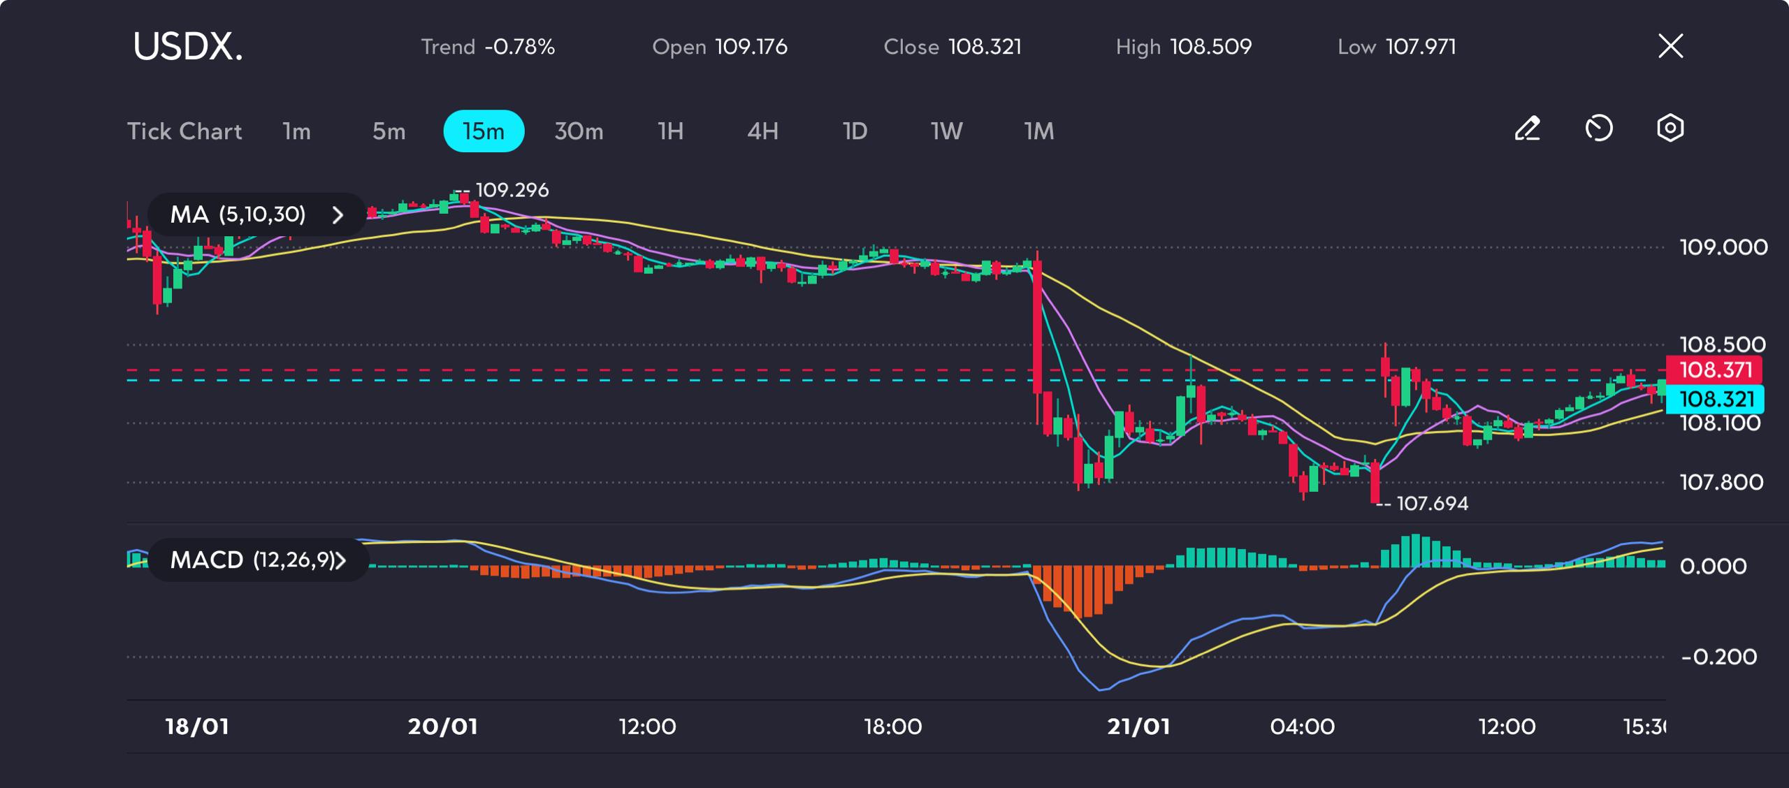The height and width of the screenshot is (788, 1789).
Task: Select the 1W timeframe
Action: coord(947,131)
